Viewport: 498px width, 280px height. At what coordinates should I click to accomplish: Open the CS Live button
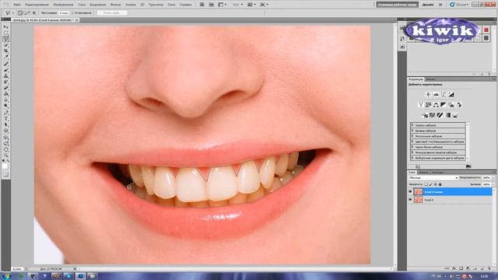coord(459,5)
